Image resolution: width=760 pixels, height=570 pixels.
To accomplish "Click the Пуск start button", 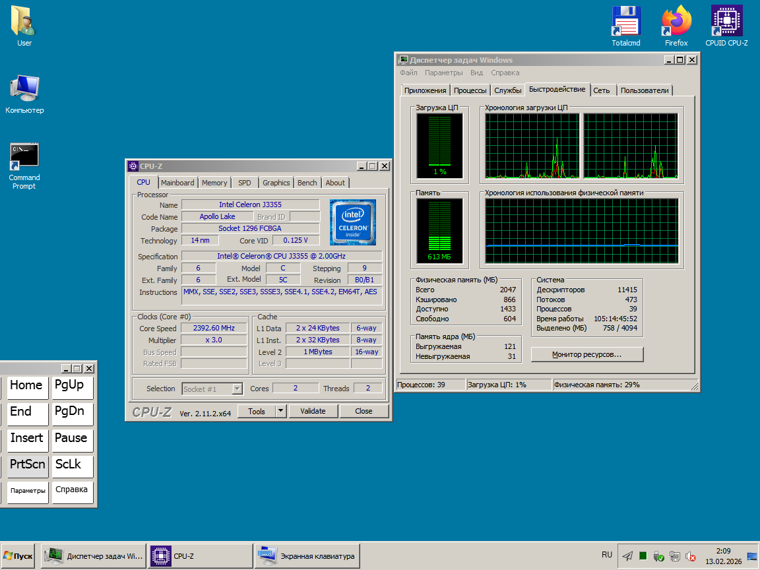I will click(x=18, y=556).
